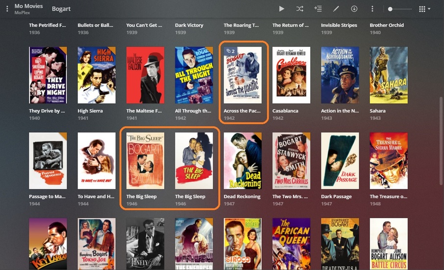
Task: Click the vertical scrollbar thumb
Action: point(441,140)
